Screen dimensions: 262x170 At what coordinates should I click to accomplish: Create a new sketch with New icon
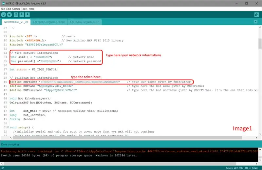16,15
